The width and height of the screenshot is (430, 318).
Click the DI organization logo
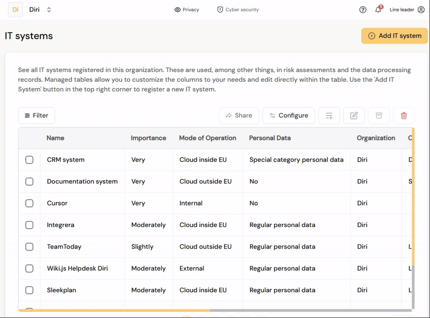point(16,10)
